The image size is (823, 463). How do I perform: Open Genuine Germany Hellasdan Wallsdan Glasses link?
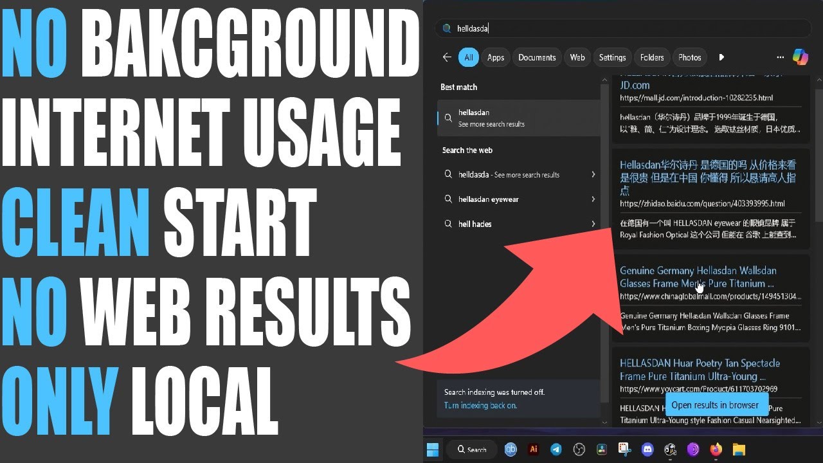pos(698,277)
